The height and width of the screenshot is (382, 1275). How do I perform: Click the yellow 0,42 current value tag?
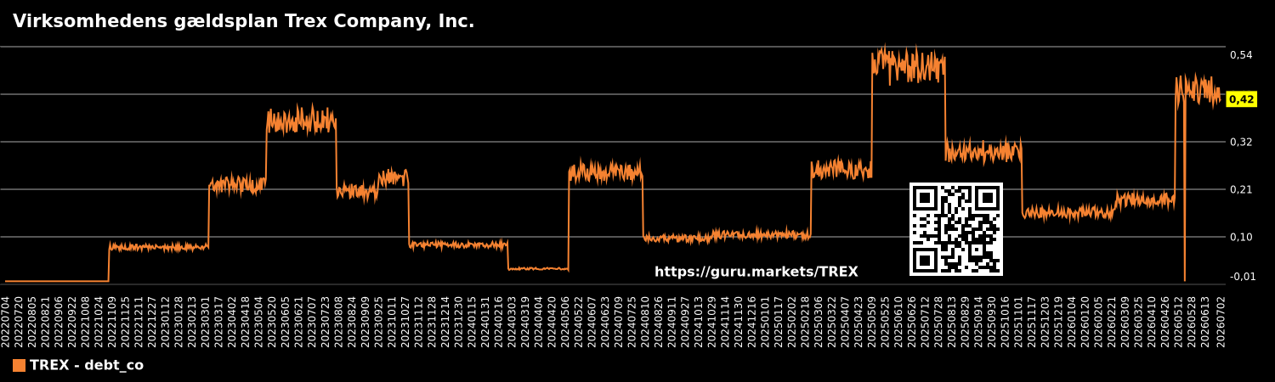pos(1241,99)
